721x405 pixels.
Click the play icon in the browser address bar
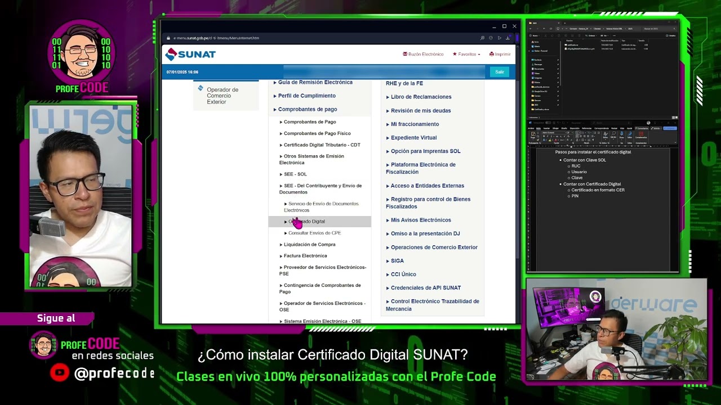coord(499,38)
